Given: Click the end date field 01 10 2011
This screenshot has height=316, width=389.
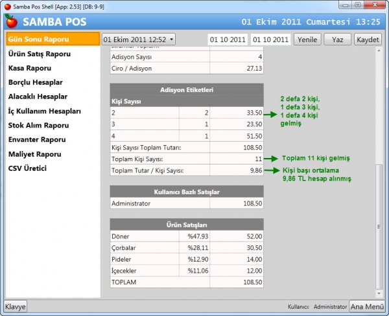Looking at the screenshot, I should point(270,39).
